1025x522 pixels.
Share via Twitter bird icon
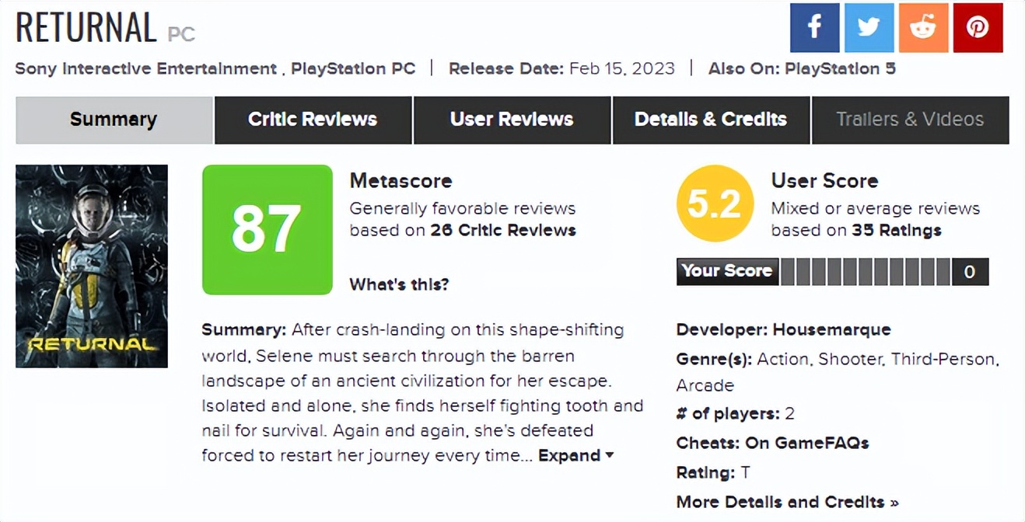(869, 28)
